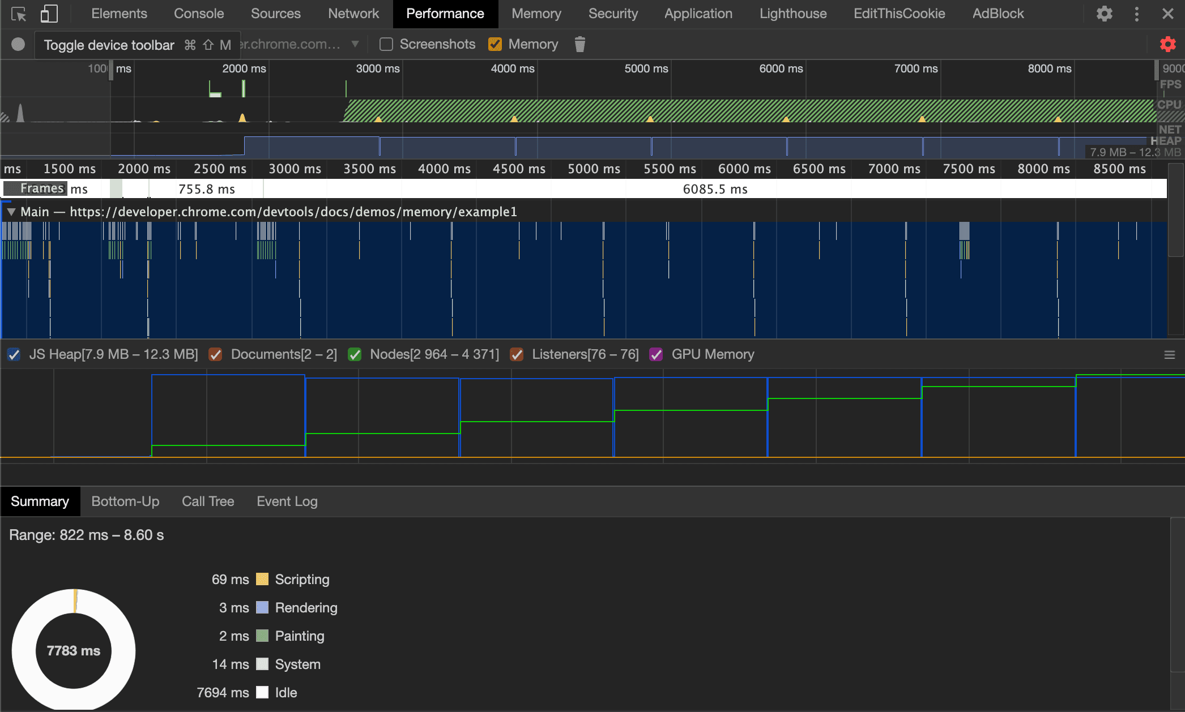Toggle the Screenshots checkbox on
The height and width of the screenshot is (712, 1185).
tap(386, 44)
